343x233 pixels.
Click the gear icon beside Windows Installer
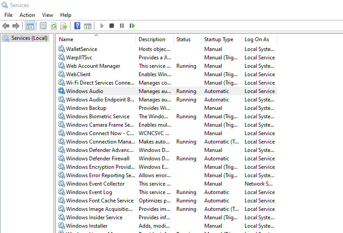point(62,225)
